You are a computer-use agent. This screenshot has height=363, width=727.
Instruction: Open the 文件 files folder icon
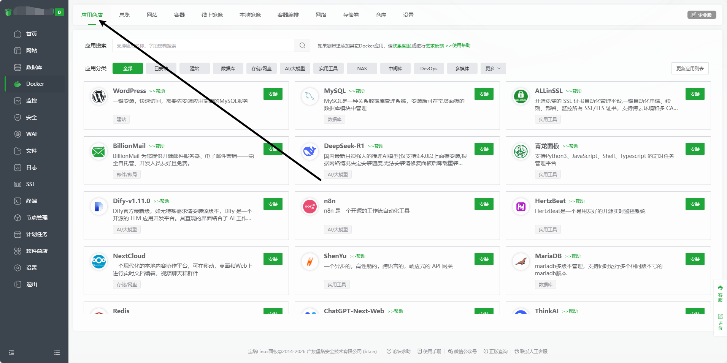(x=17, y=151)
